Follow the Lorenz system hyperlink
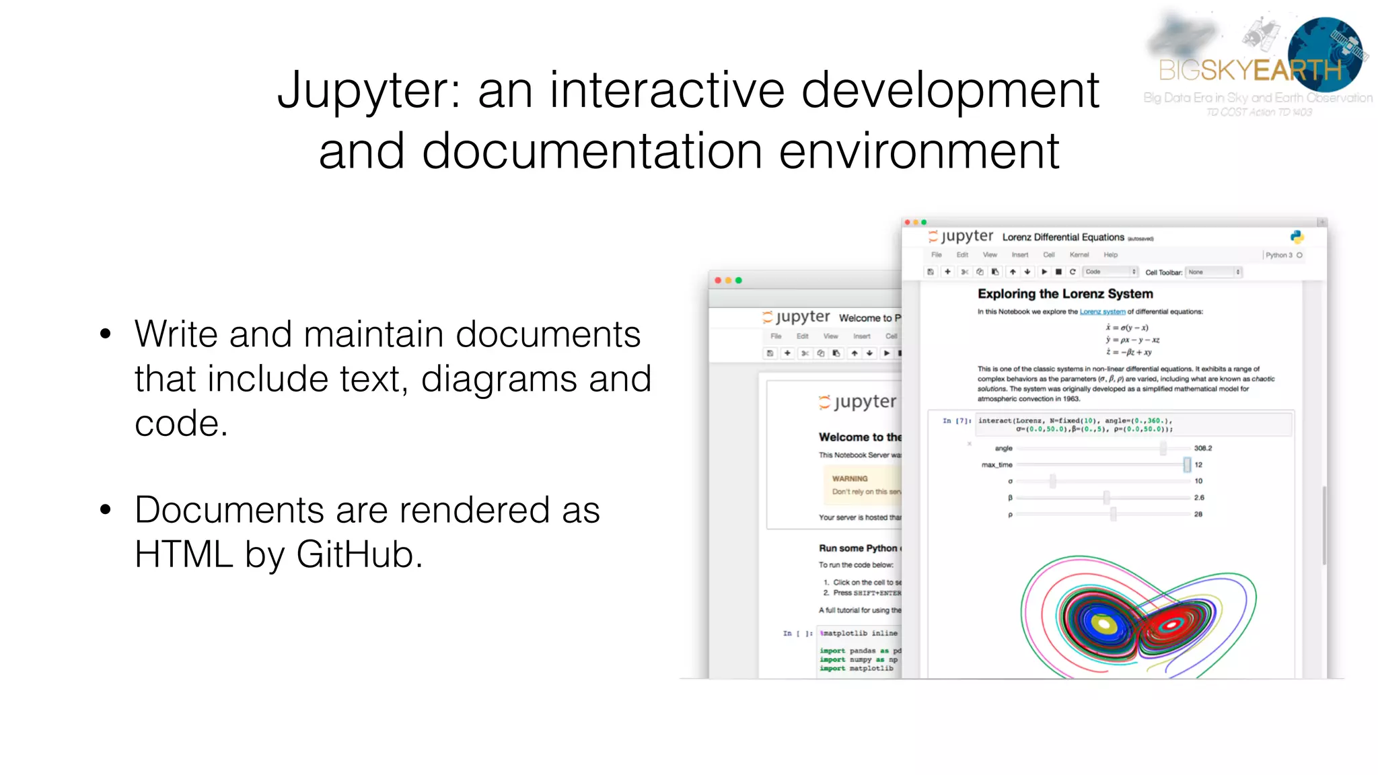1378x775 pixels. pyautogui.click(x=1102, y=311)
